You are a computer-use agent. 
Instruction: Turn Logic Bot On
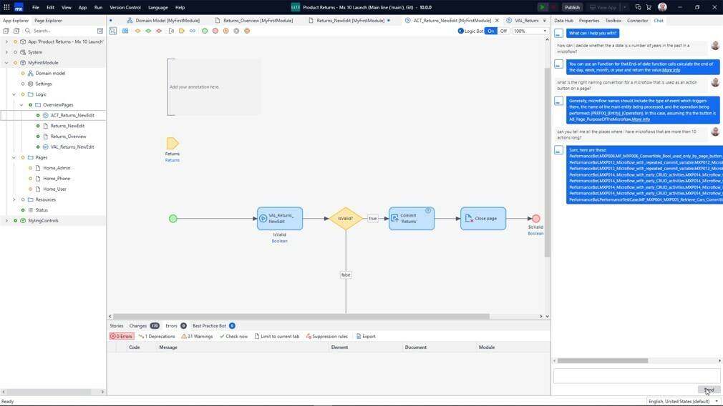point(491,31)
